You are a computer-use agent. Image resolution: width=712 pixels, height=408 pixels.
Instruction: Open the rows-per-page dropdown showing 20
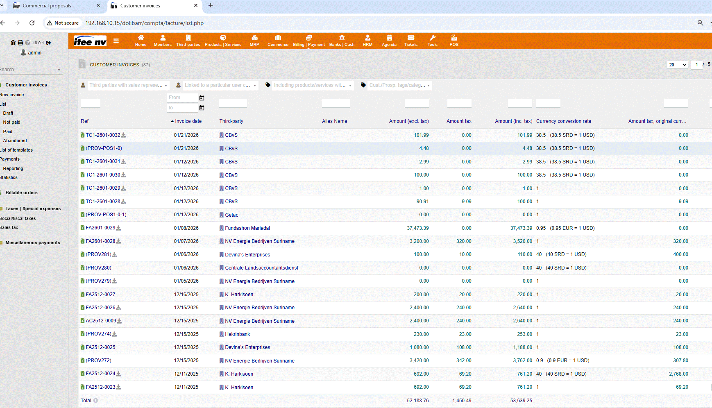[677, 65]
